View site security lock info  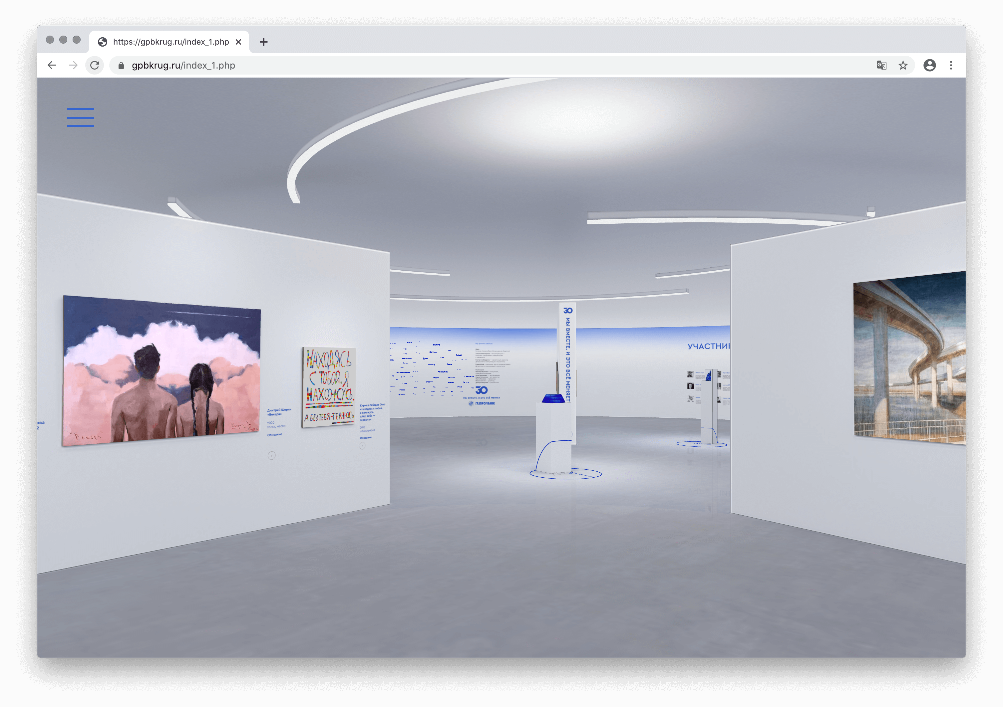tap(121, 66)
